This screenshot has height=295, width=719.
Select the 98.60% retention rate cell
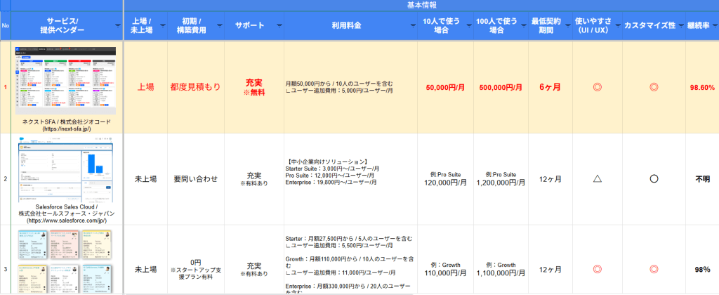click(702, 87)
